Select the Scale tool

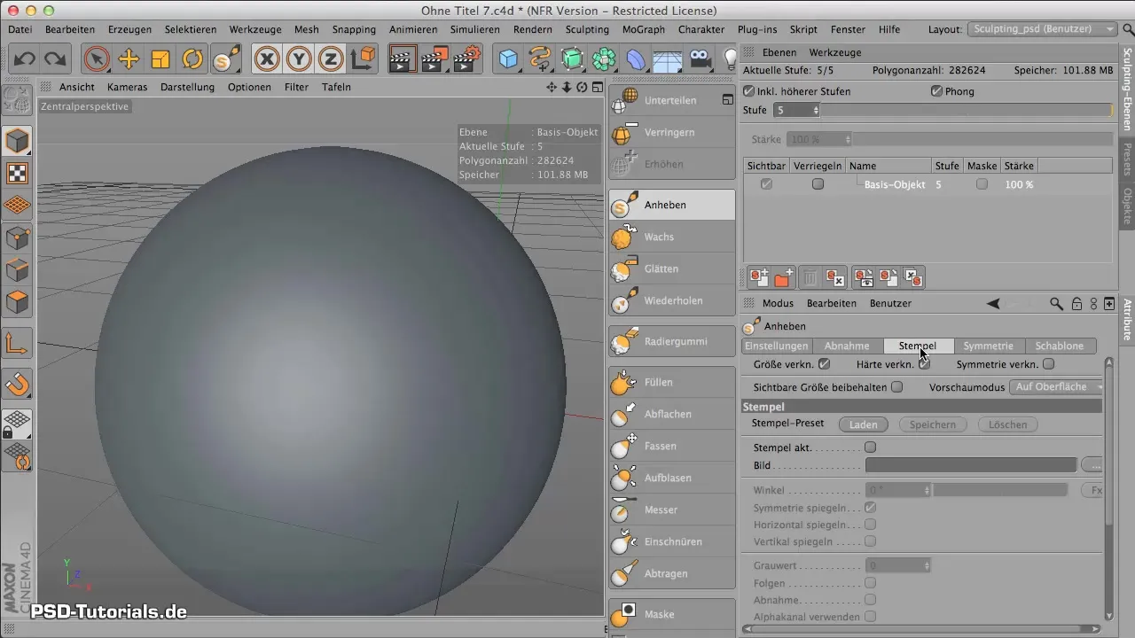[x=160, y=59]
